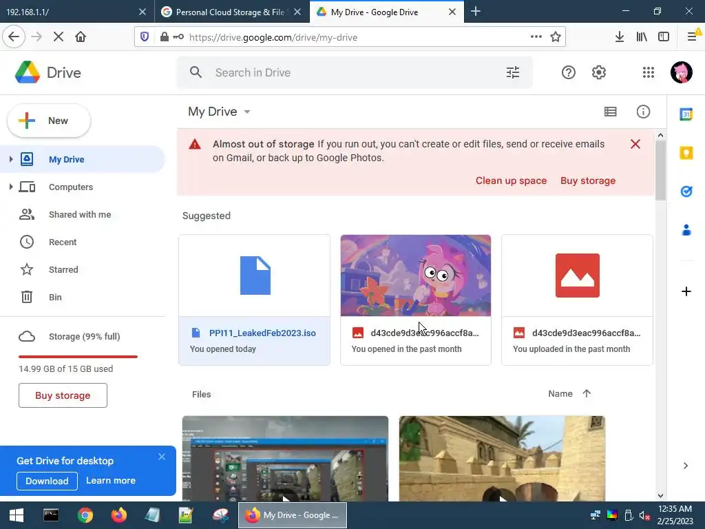Screen dimensions: 705x529
Task: Reverse sort direction arrow next to Name
Action: click(587, 393)
